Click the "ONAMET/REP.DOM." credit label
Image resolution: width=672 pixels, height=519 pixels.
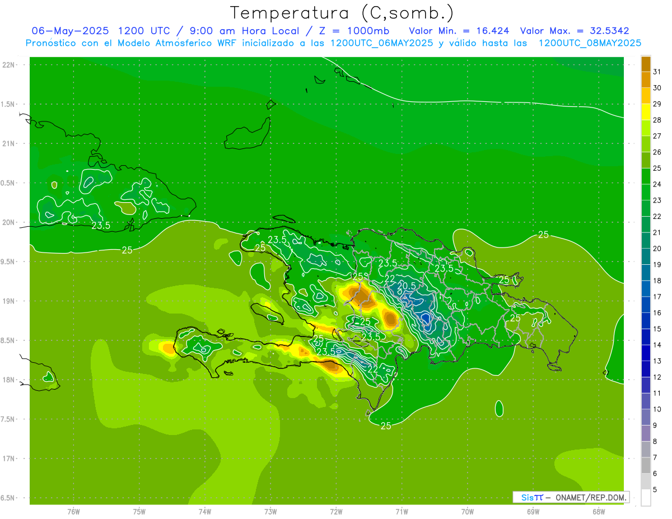[590, 497]
